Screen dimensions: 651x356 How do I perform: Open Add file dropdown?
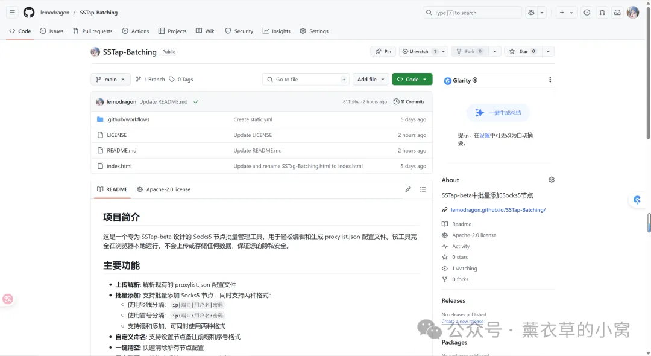(371, 79)
